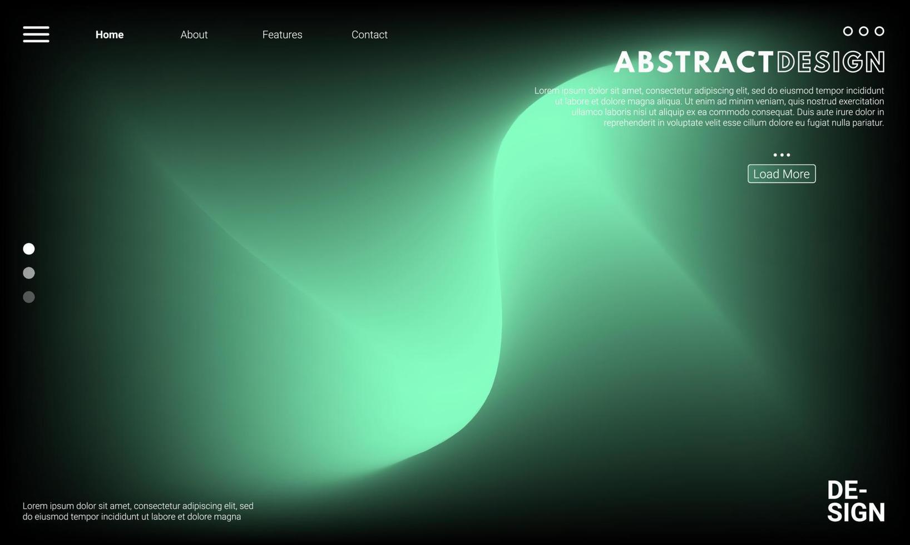The image size is (910, 545).
Task: Click the bottom-left Lorem ipsum caption text
Action: (x=138, y=511)
